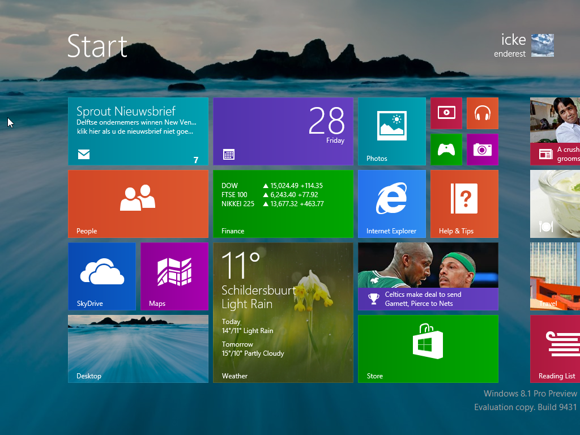This screenshot has width=580, height=435.
Task: Launch Internet Explorer tile
Action: tap(391, 204)
